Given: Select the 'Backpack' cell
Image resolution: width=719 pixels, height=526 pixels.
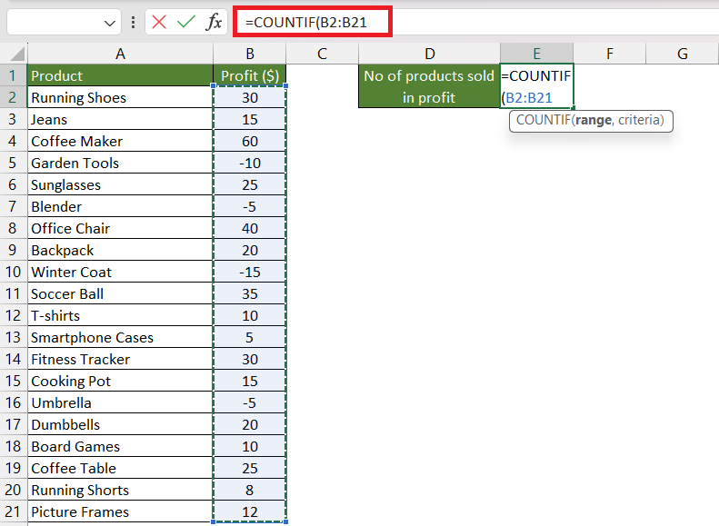Looking at the screenshot, I should (x=120, y=250).
